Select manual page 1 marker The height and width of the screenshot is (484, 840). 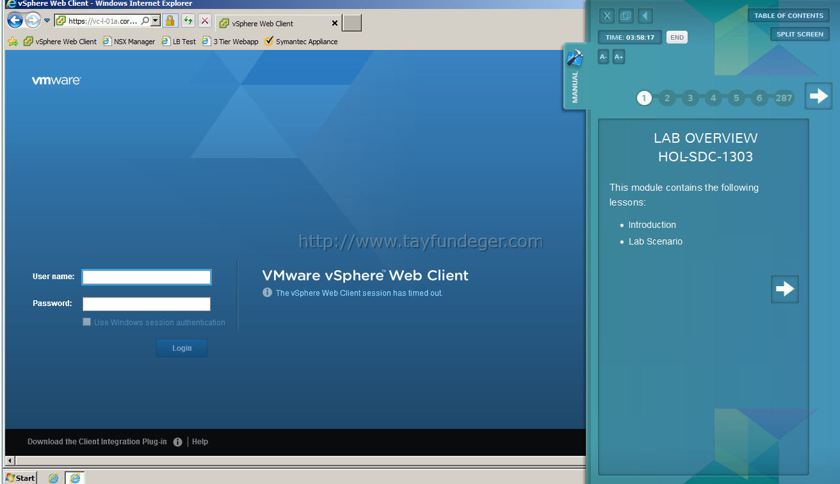click(644, 98)
